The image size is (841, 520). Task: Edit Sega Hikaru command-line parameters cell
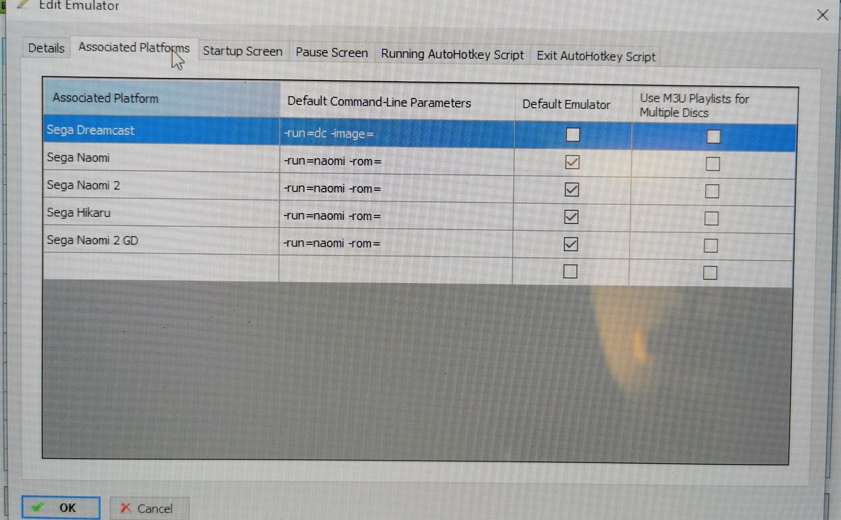tap(396, 216)
